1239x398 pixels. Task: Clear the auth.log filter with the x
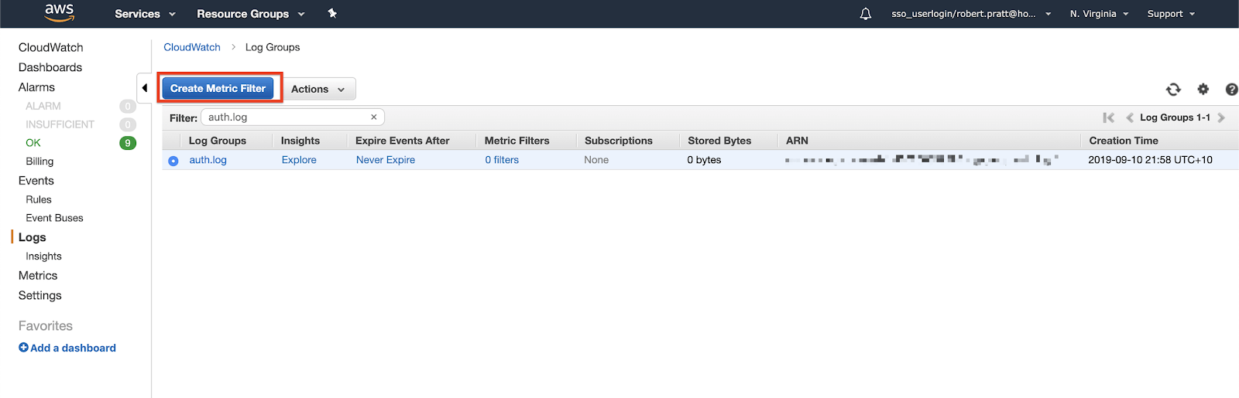[374, 117]
